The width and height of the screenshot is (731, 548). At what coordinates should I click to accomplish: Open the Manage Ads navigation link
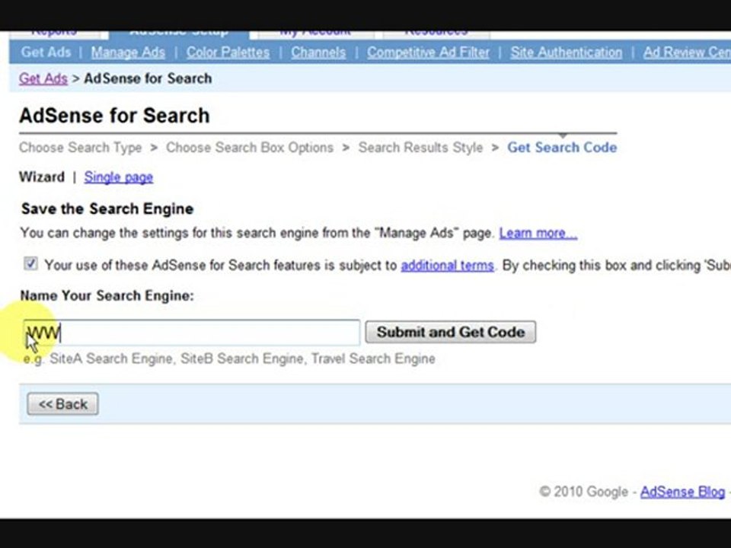128,53
